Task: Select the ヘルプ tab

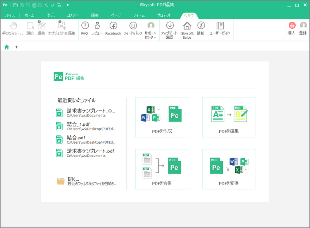Action: point(189,15)
